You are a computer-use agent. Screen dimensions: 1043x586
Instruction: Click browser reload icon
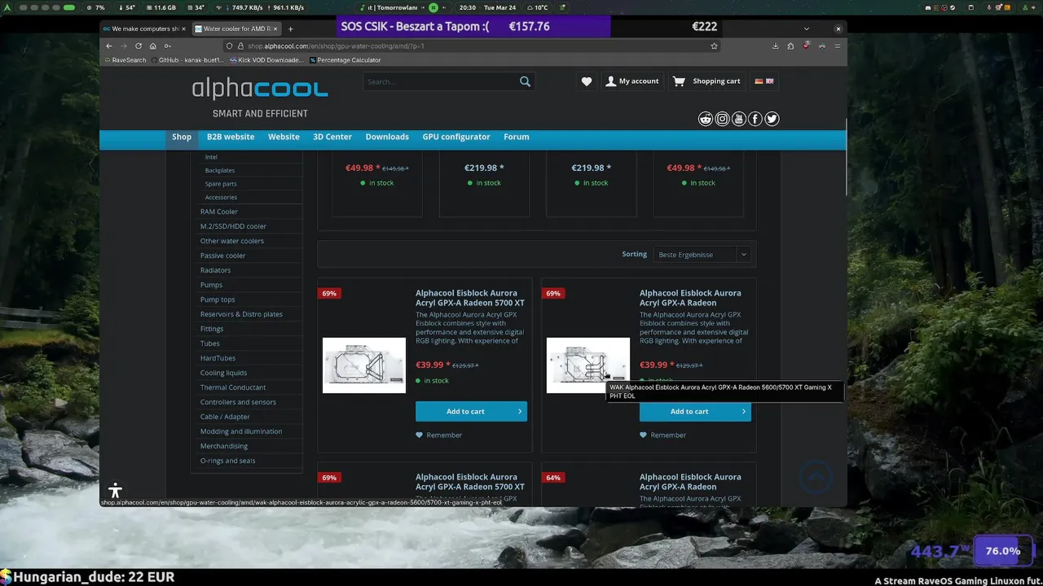(139, 46)
